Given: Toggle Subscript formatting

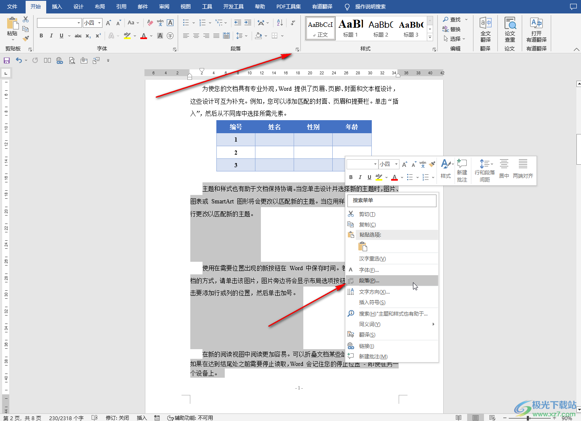Looking at the screenshot, I should pos(88,36).
